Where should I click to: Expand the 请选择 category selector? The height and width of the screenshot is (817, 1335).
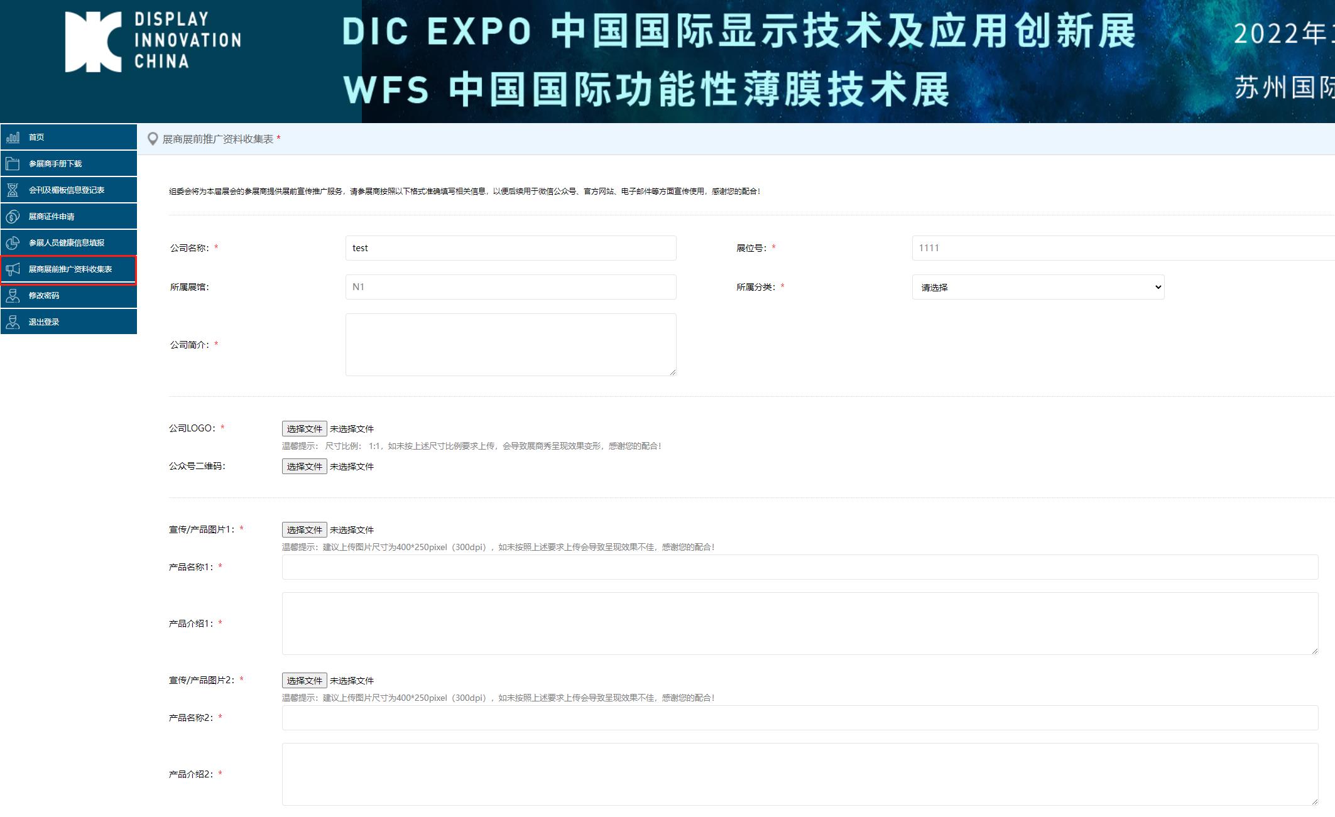[1038, 287]
